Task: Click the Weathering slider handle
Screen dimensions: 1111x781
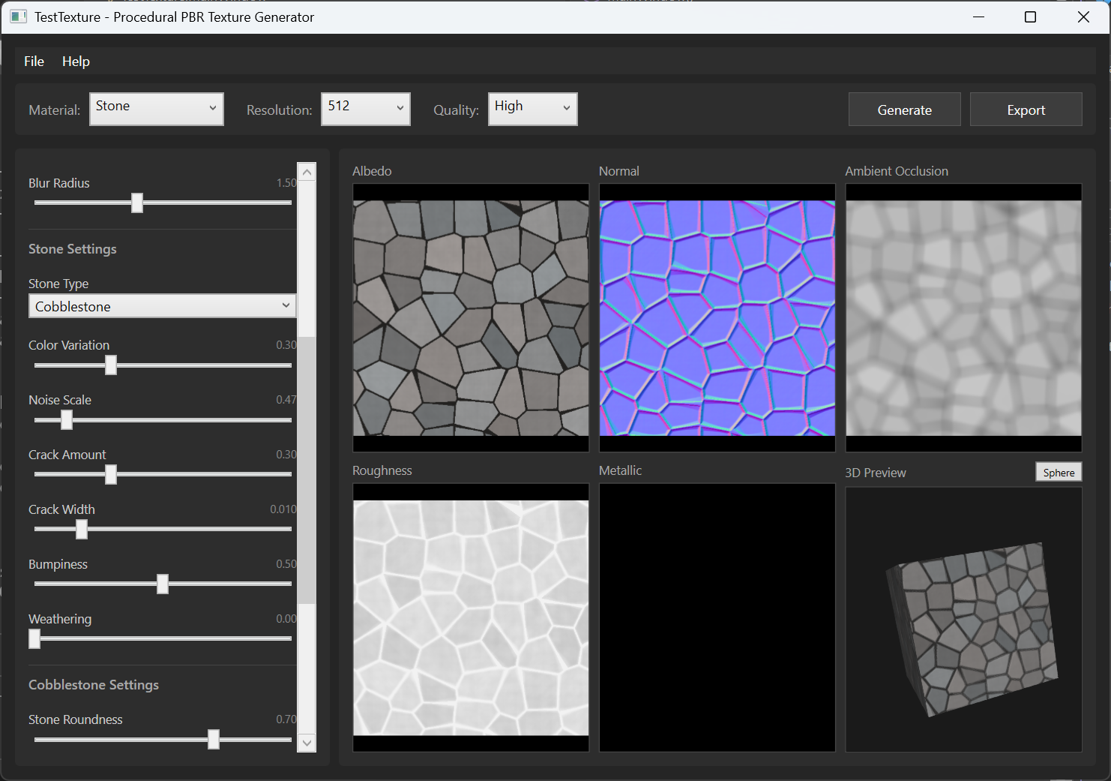Action: pyautogui.click(x=34, y=639)
